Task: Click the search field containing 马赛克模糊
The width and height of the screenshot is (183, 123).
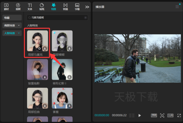Action: (55, 18)
